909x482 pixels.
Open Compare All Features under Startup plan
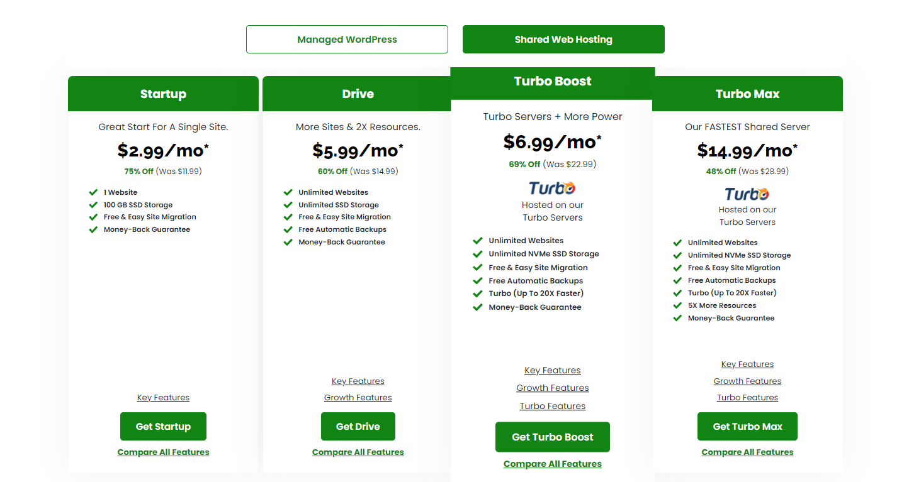pos(163,452)
